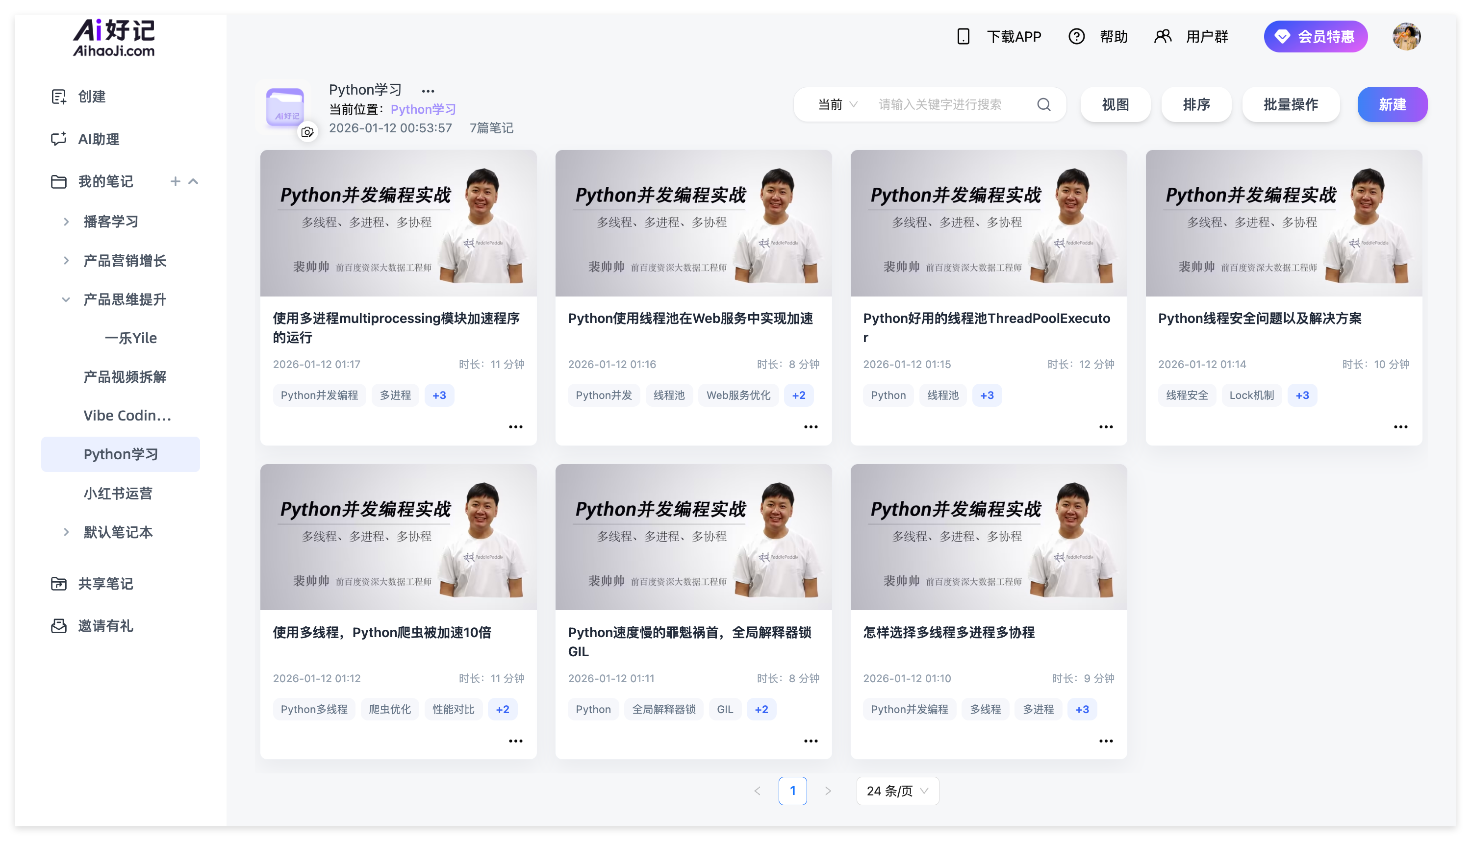Image resolution: width=1471 pixels, height=841 pixels.
Task: Open more menu on 线程池在Web服务 card
Action: pyautogui.click(x=811, y=427)
